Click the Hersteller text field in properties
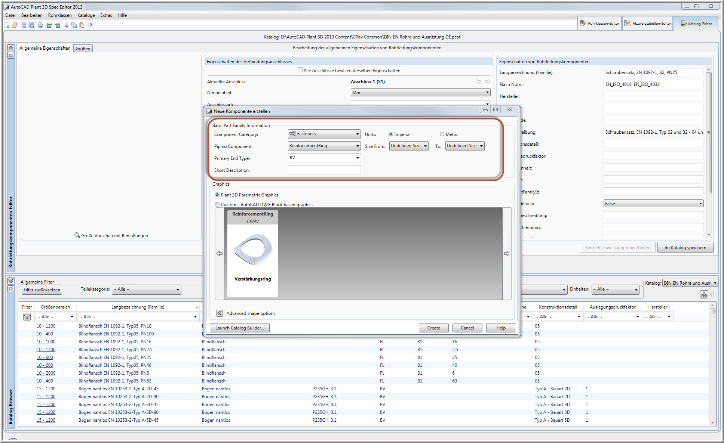Viewport: 724px width, 443px height. 653,96
